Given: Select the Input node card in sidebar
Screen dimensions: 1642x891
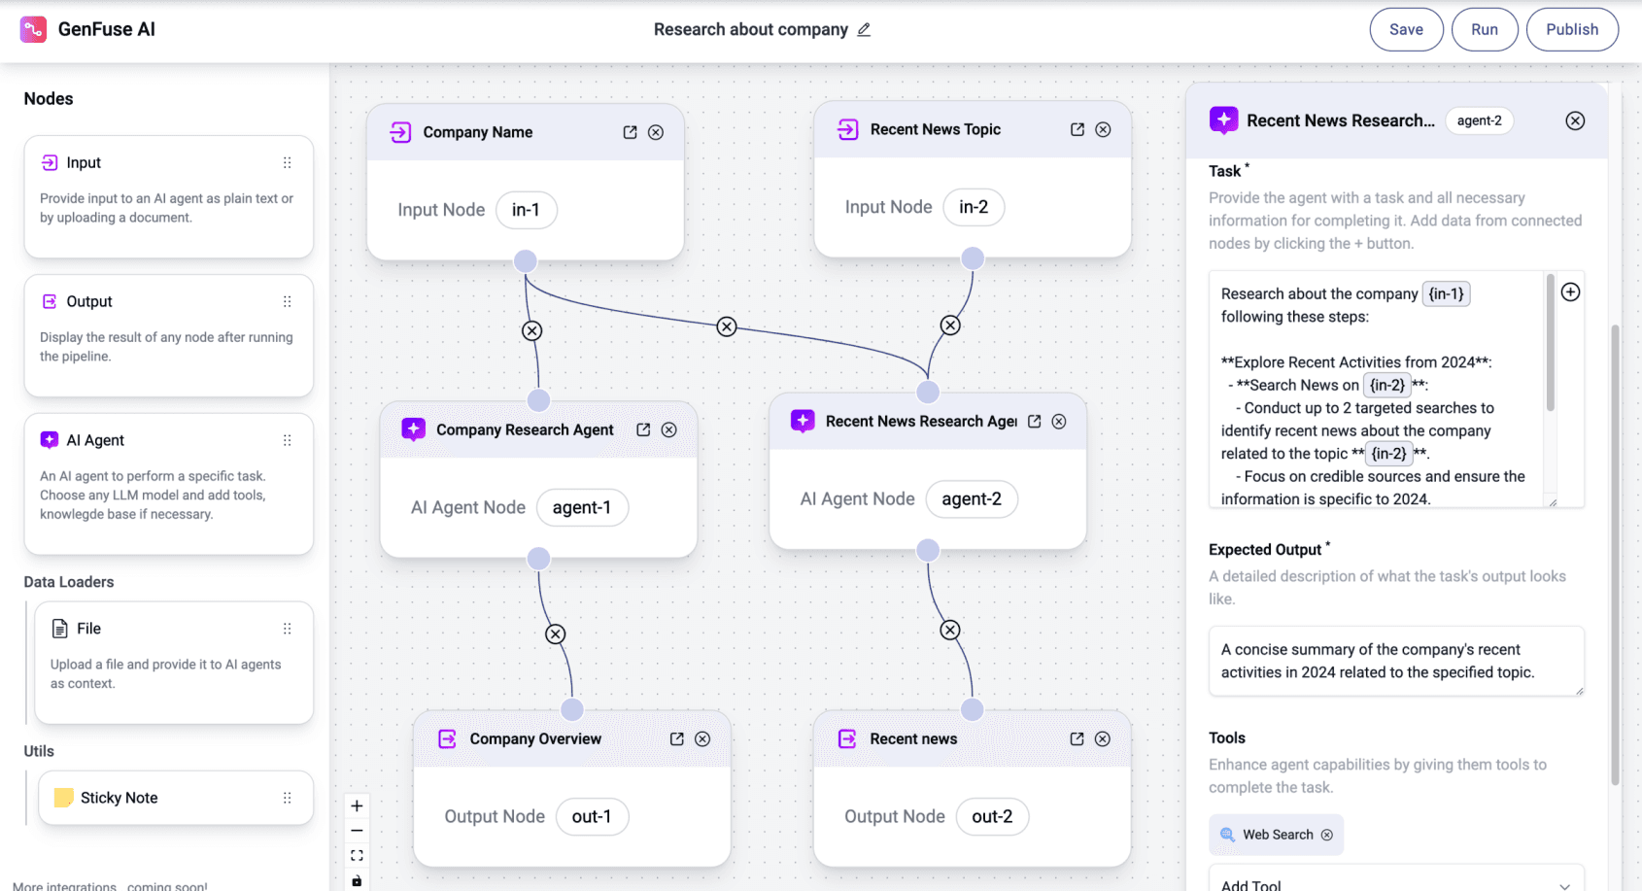Looking at the screenshot, I should tap(168, 196).
